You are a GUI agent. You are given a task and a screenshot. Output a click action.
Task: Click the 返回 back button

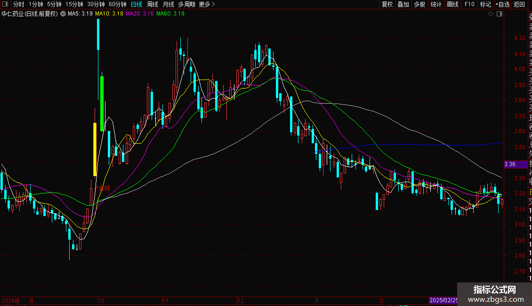tap(519, 4)
